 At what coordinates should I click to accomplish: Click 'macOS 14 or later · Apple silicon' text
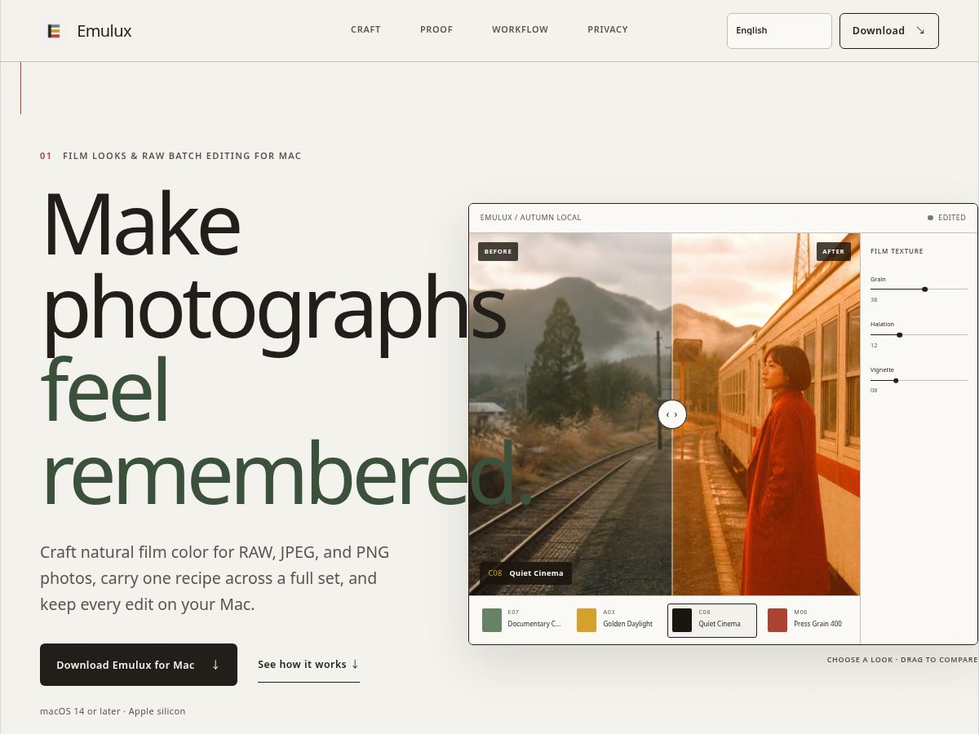point(113,711)
